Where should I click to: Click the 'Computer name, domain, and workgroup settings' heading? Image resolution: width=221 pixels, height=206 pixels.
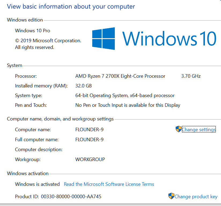[60, 119]
